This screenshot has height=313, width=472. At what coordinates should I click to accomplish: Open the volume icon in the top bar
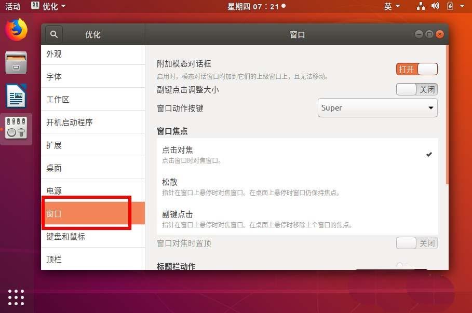(435, 6)
